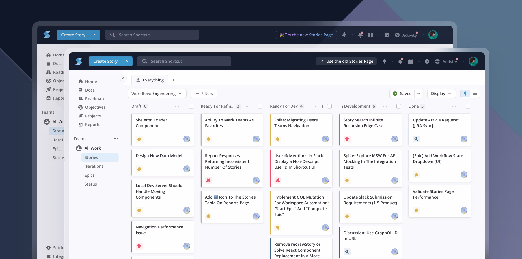Screen dimensions: 522x259
Task: Open notifications bell in front window
Action: (x=400, y=61)
